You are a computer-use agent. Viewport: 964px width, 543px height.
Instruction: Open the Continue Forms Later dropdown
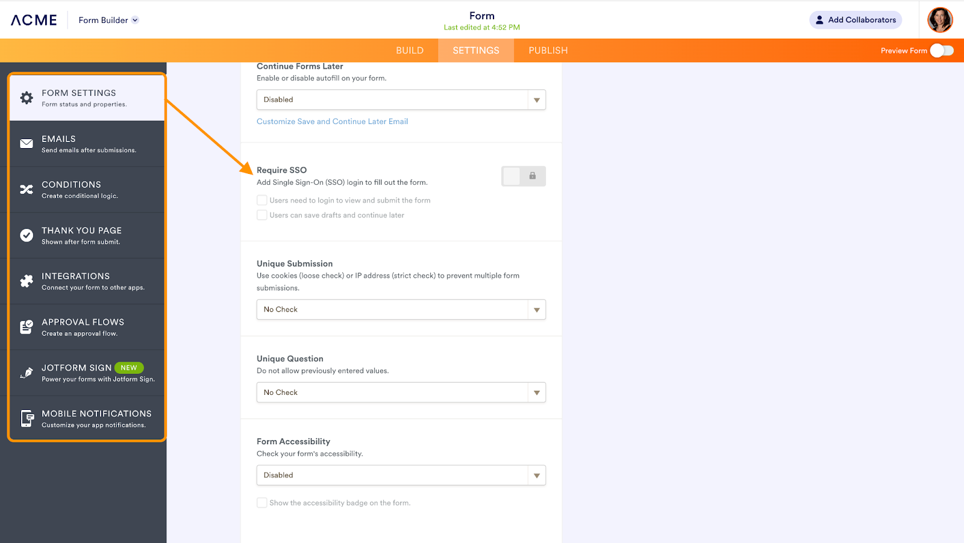coord(401,100)
